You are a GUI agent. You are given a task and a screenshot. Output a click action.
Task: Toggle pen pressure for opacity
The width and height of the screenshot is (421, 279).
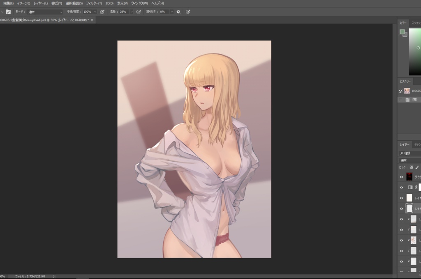coord(102,11)
